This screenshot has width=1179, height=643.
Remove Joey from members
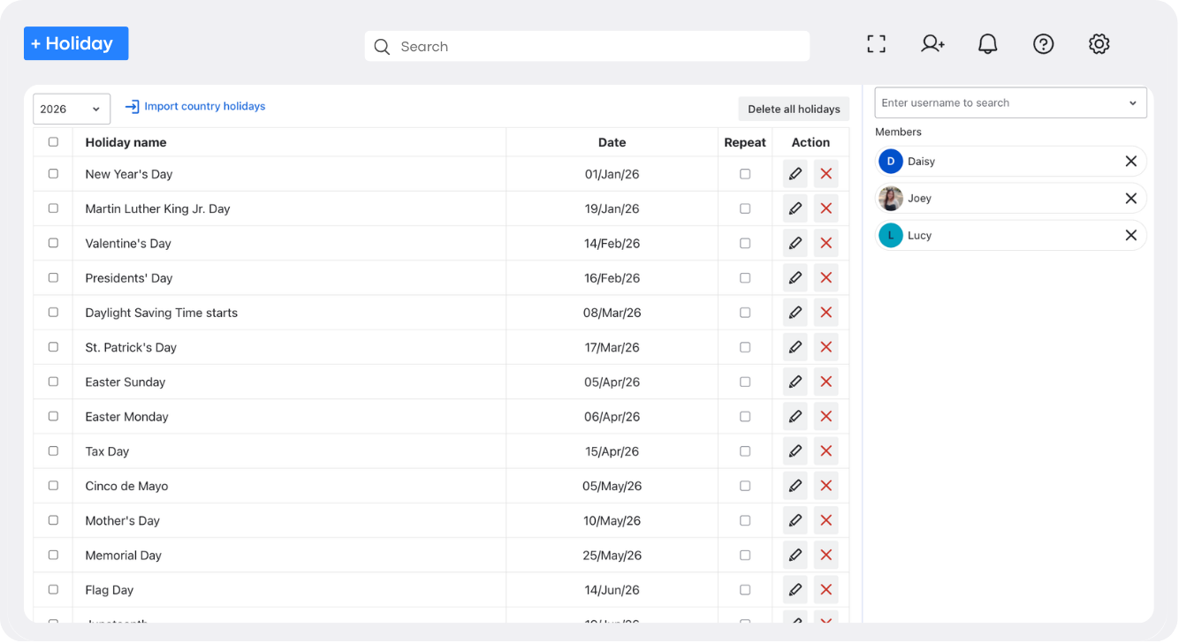pyautogui.click(x=1130, y=199)
